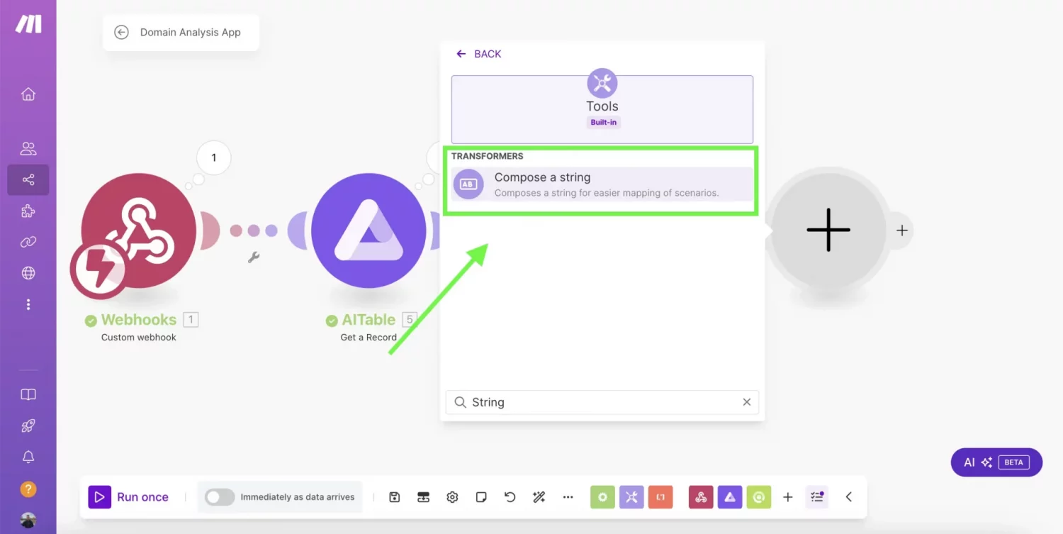Open more toolbar options with three horizontal dots
The image size is (1063, 534).
[x=568, y=497]
